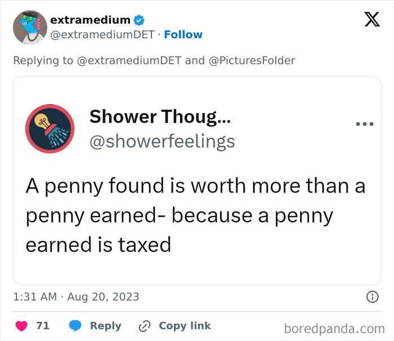Click Shower Thoughts lightbulb avatar

tap(50, 129)
